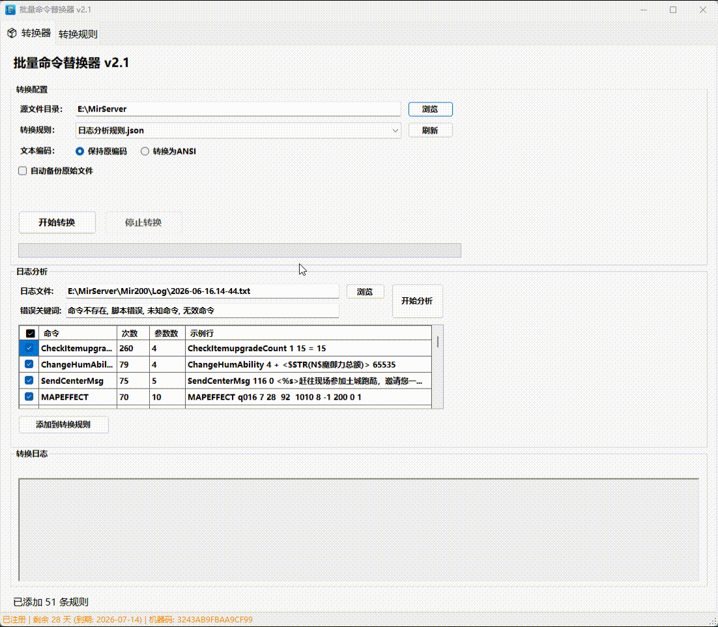Click the 停止转换 button
The image size is (718, 627).
click(x=143, y=222)
